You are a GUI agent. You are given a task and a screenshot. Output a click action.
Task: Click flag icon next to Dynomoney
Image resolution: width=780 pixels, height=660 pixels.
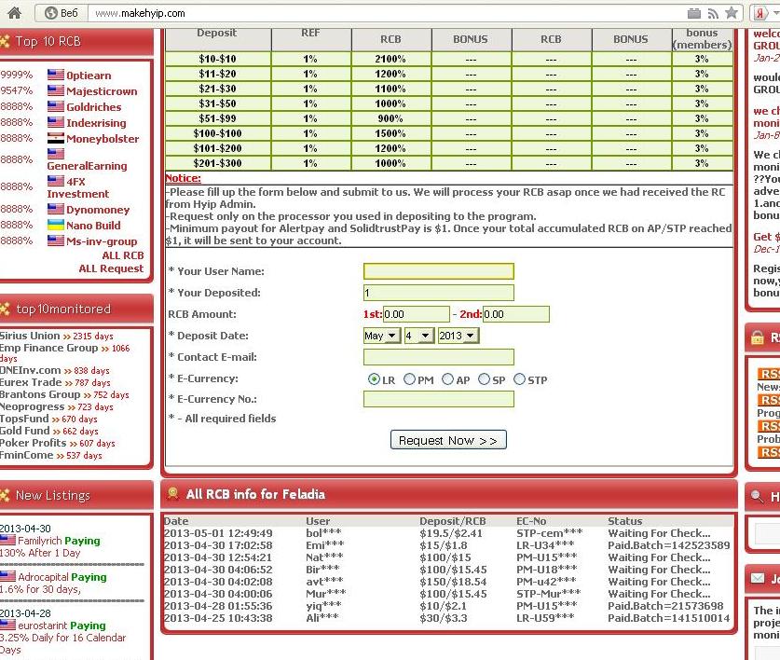pos(56,209)
